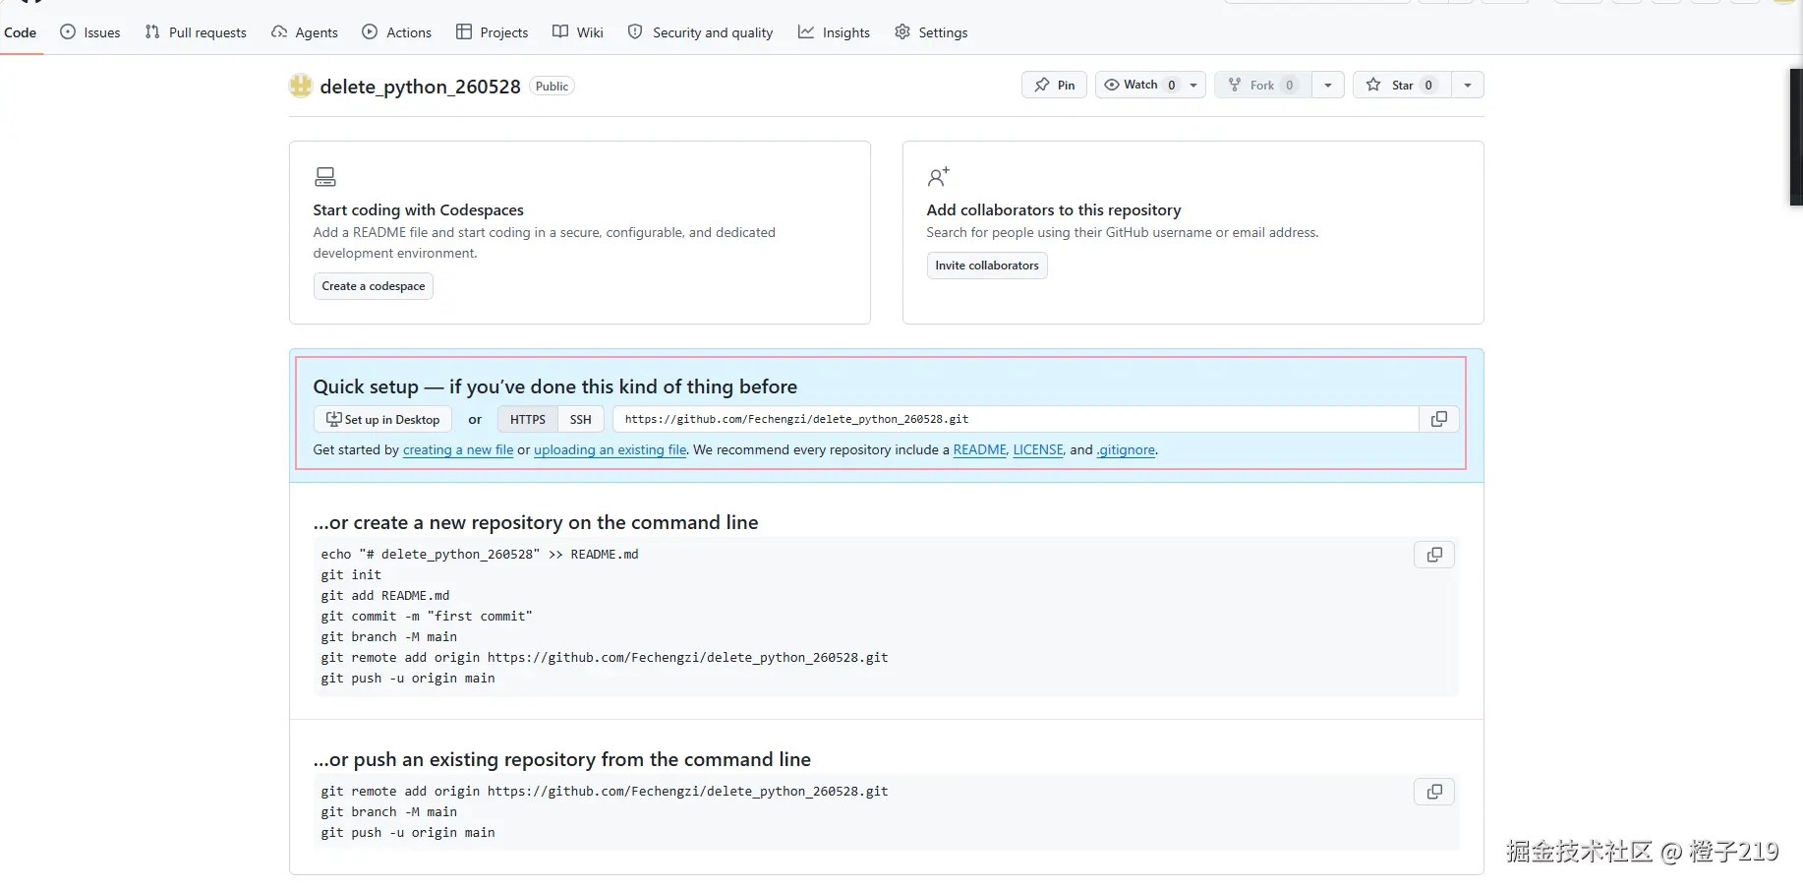Star this repository
This screenshot has width=1803, height=889.
(1402, 85)
